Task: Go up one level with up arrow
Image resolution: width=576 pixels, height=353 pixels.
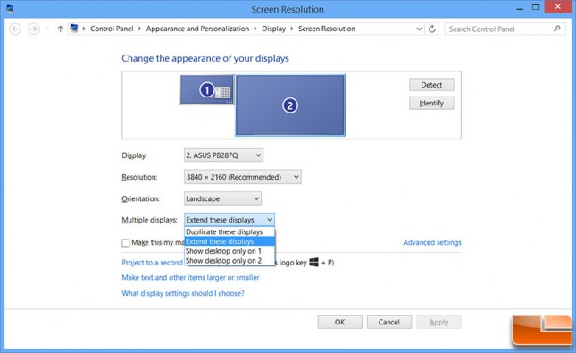Action: tap(60, 29)
